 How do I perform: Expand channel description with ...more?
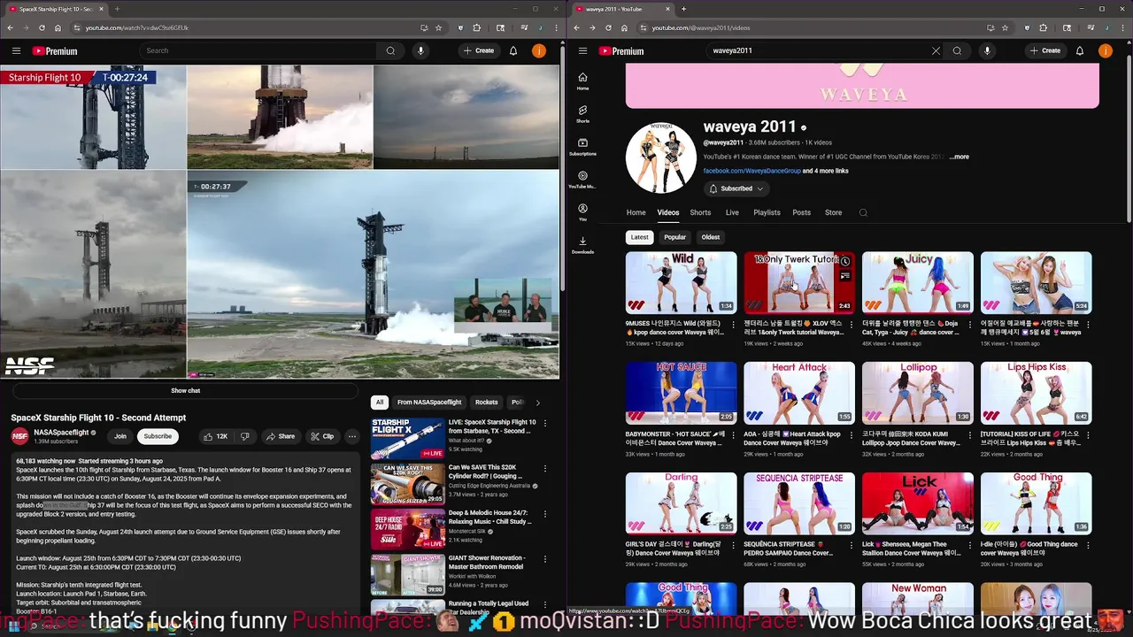pyautogui.click(x=959, y=157)
